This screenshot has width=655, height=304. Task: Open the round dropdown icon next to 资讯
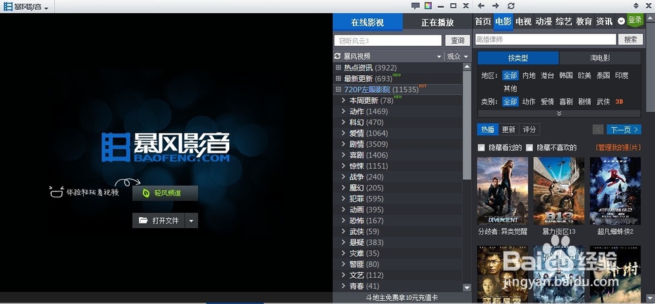click(621, 21)
